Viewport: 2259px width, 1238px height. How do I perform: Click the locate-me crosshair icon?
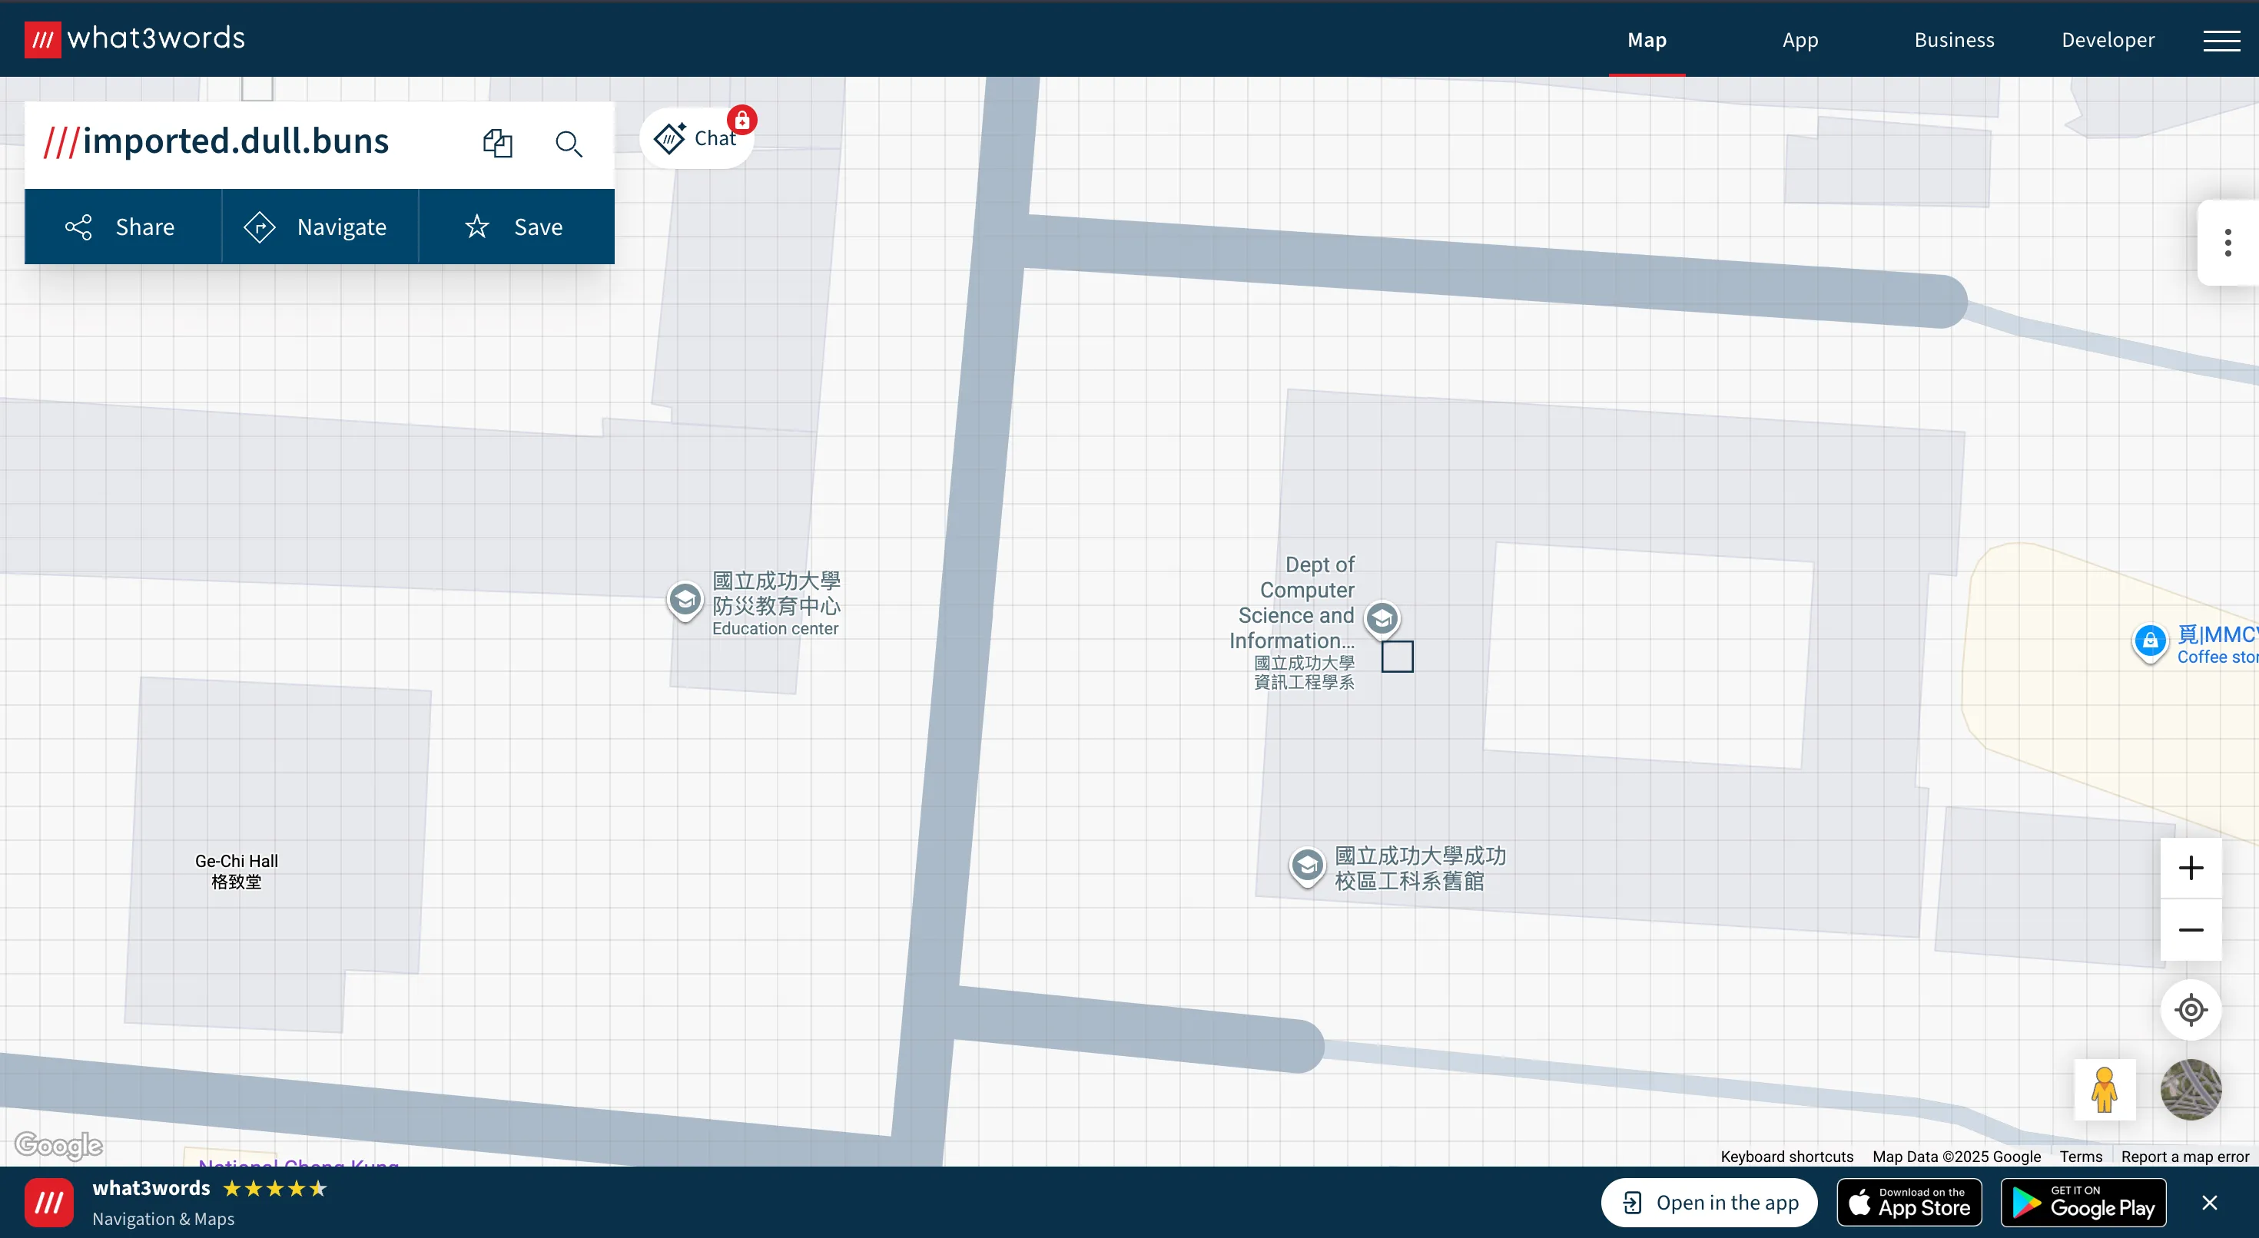pos(2191,1009)
